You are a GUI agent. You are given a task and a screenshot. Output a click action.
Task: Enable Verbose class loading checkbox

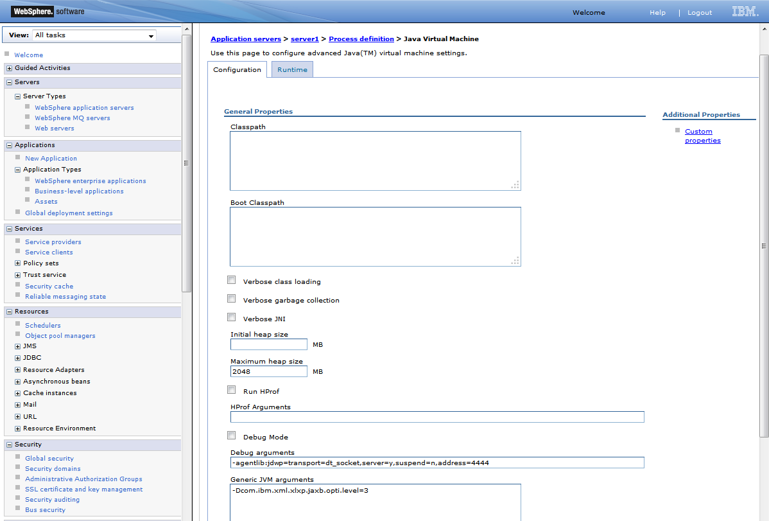(x=232, y=280)
